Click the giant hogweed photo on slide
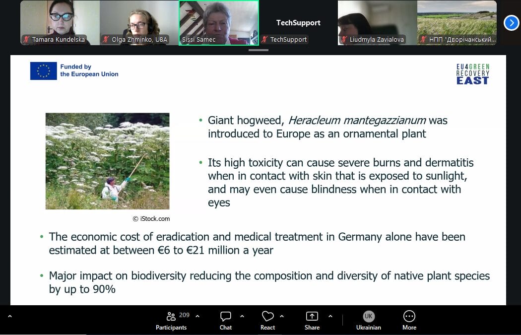 tap(107, 161)
